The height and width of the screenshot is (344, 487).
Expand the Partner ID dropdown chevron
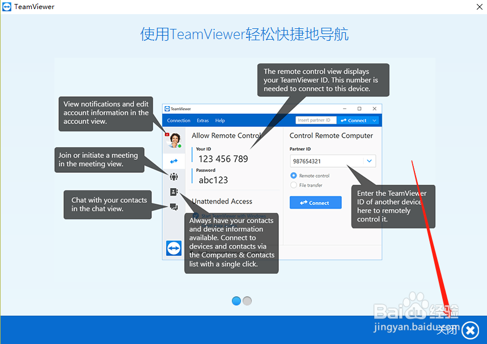point(369,161)
